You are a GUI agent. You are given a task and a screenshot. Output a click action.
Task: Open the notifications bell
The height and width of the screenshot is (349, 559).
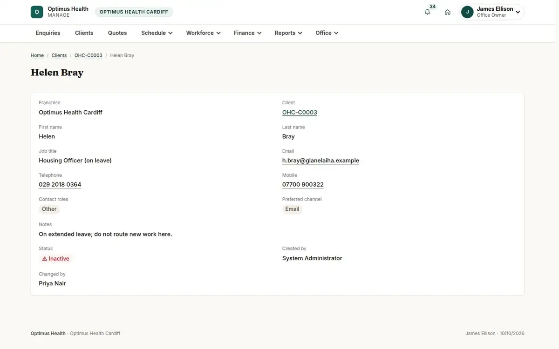coord(427,12)
